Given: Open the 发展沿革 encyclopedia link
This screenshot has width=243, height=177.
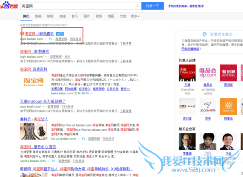Looking at the screenshot, I should (57, 89).
